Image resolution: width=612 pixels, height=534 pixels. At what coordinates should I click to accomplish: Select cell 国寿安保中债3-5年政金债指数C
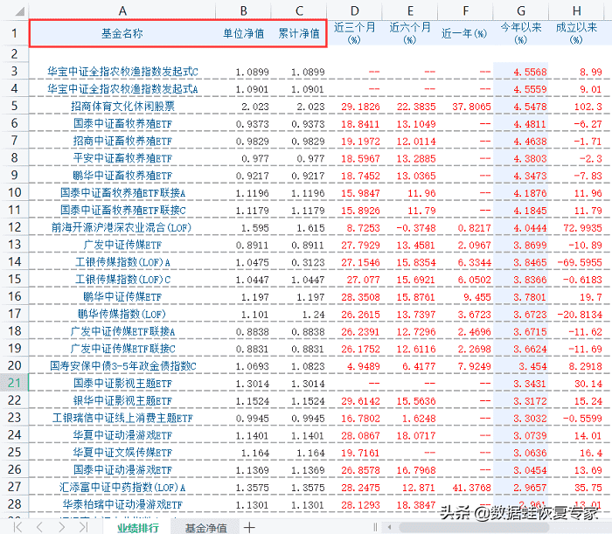point(122,365)
